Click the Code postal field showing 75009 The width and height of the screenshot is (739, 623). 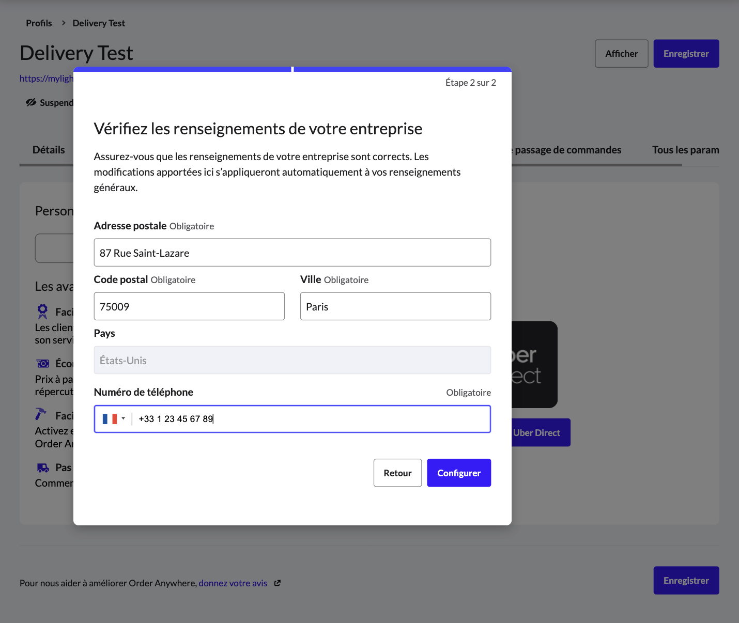tap(189, 306)
